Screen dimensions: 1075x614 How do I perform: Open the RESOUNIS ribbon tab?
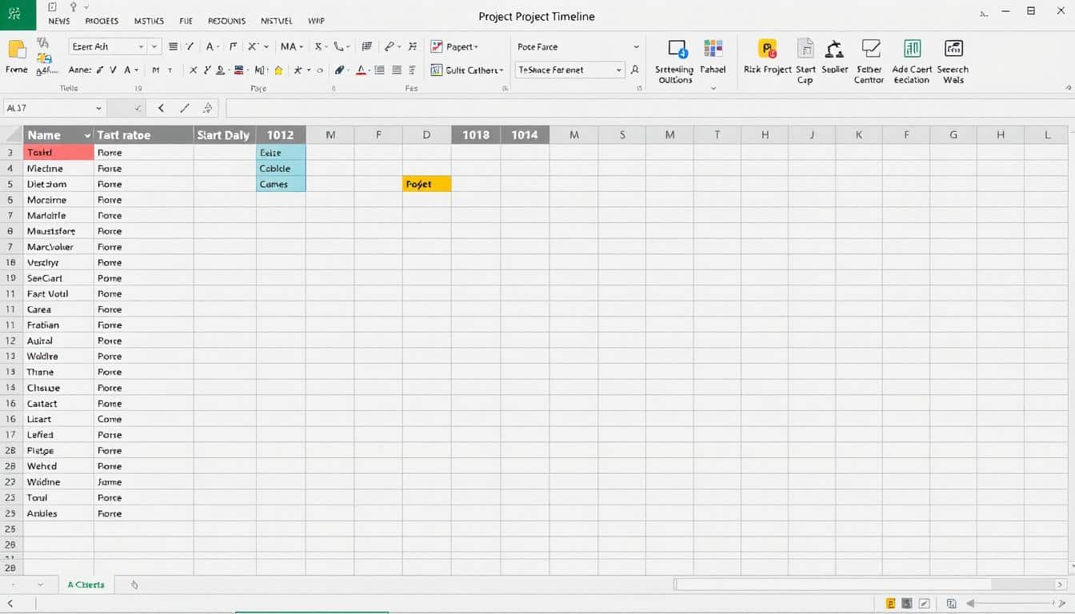pyautogui.click(x=227, y=21)
